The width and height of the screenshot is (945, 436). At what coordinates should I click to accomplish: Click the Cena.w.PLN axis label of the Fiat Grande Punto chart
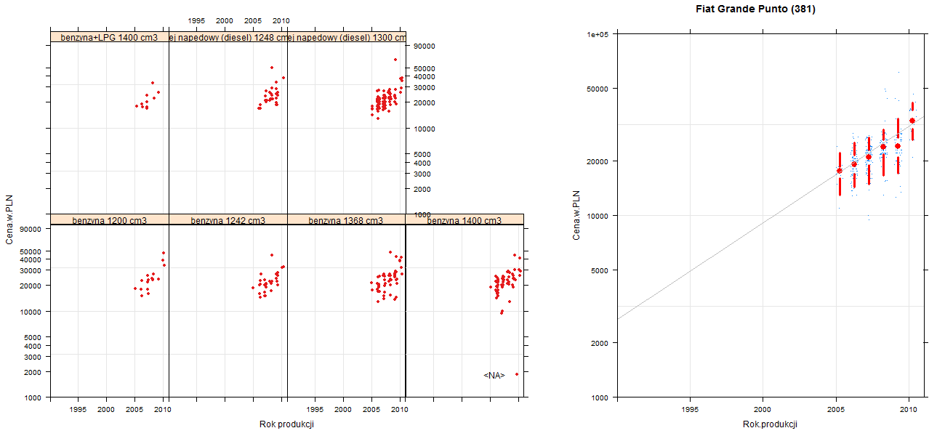pos(576,215)
